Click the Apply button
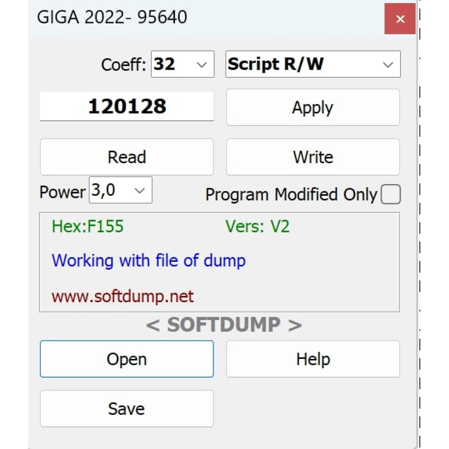 tap(313, 107)
